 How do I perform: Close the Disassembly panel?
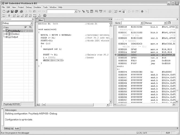177,19
